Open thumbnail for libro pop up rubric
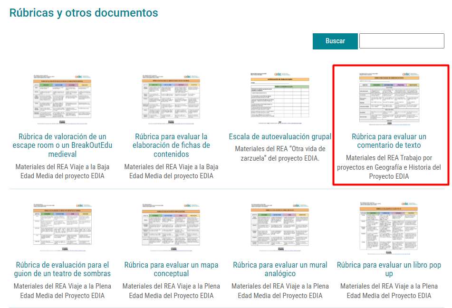 click(389, 228)
